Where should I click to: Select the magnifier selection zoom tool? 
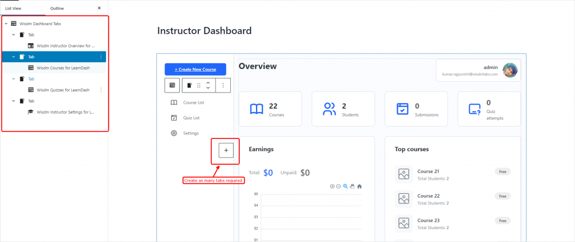[x=345, y=186]
